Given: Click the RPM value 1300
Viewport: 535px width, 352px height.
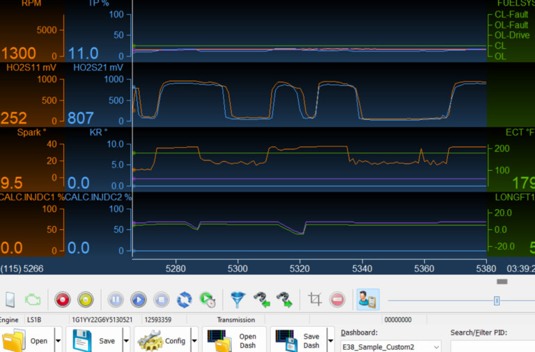Looking at the screenshot, I should 18,54.
